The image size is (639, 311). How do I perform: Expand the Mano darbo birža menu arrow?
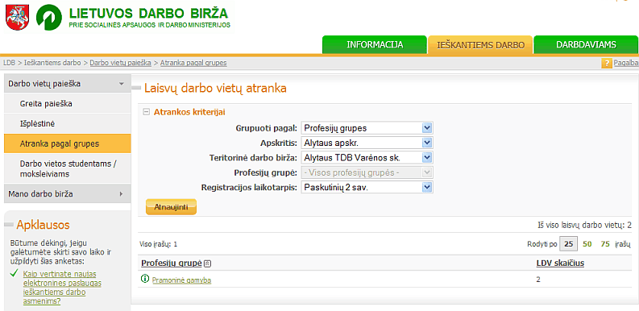[x=121, y=194]
